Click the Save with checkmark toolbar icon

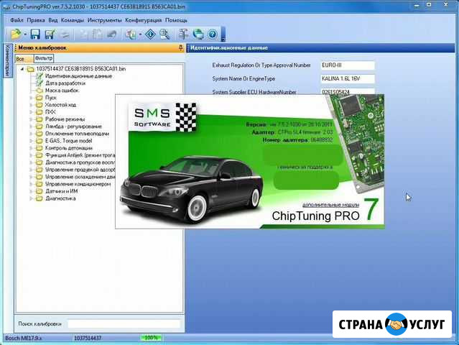point(50,34)
